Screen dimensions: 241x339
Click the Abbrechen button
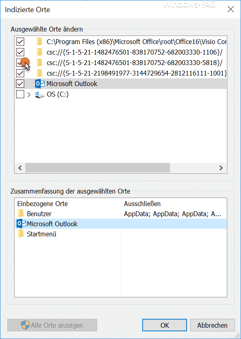(212, 325)
